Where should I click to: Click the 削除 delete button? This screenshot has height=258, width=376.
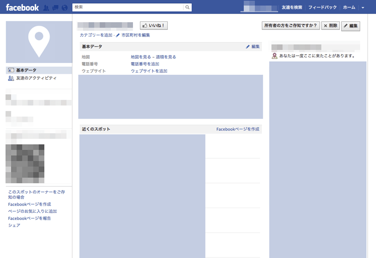point(330,25)
